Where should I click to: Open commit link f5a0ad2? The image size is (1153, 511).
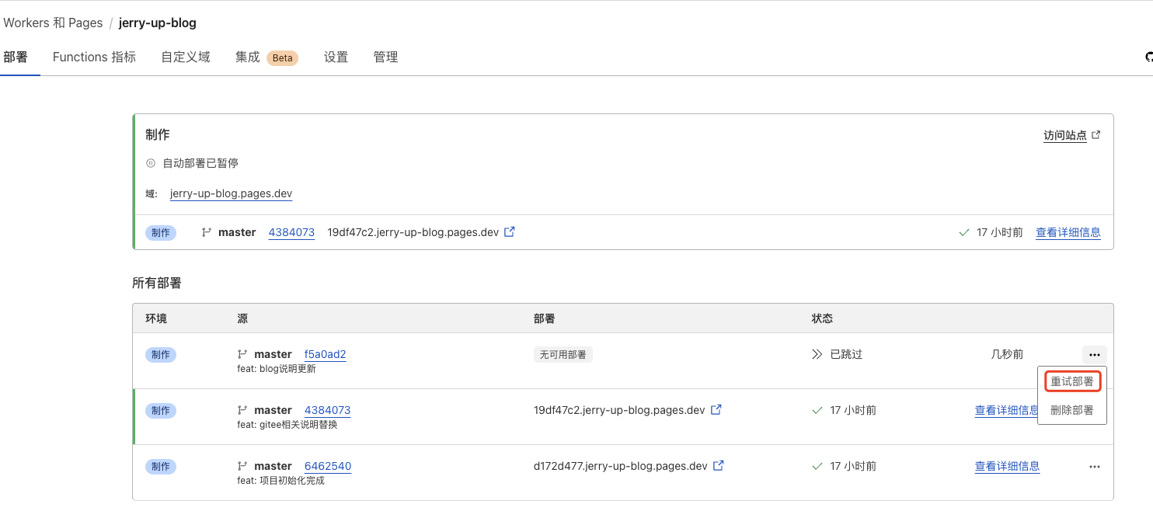click(x=325, y=354)
